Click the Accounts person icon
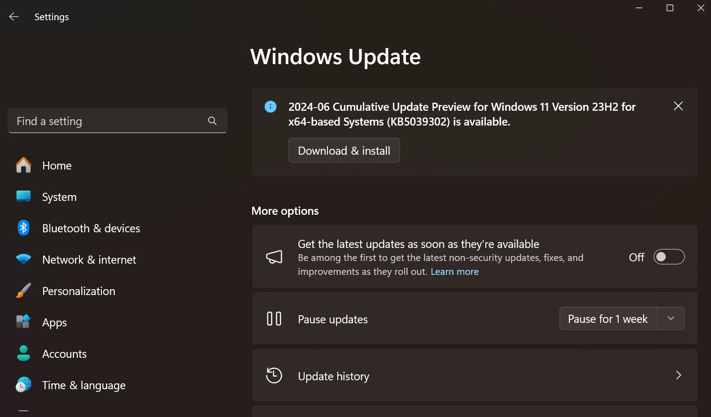The height and width of the screenshot is (417, 711). tap(23, 353)
